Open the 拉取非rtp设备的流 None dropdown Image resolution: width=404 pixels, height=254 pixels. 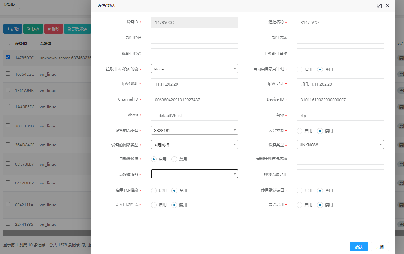point(194,69)
